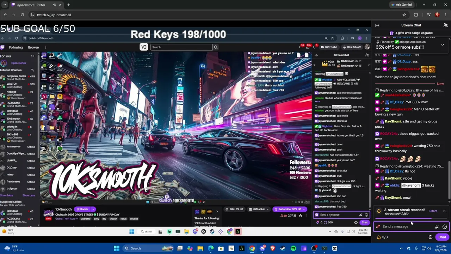Open the taskbar clock showing 8:02 PM

click(x=441, y=248)
